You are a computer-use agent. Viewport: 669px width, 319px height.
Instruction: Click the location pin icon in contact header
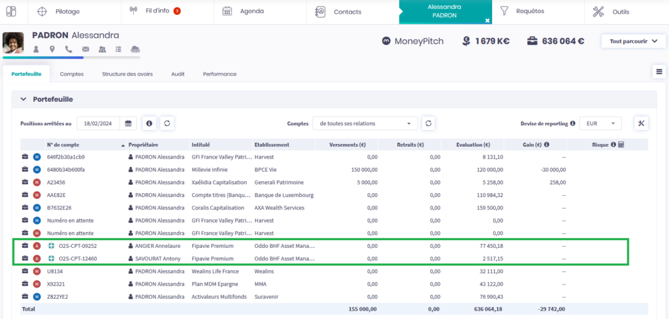(x=52, y=49)
